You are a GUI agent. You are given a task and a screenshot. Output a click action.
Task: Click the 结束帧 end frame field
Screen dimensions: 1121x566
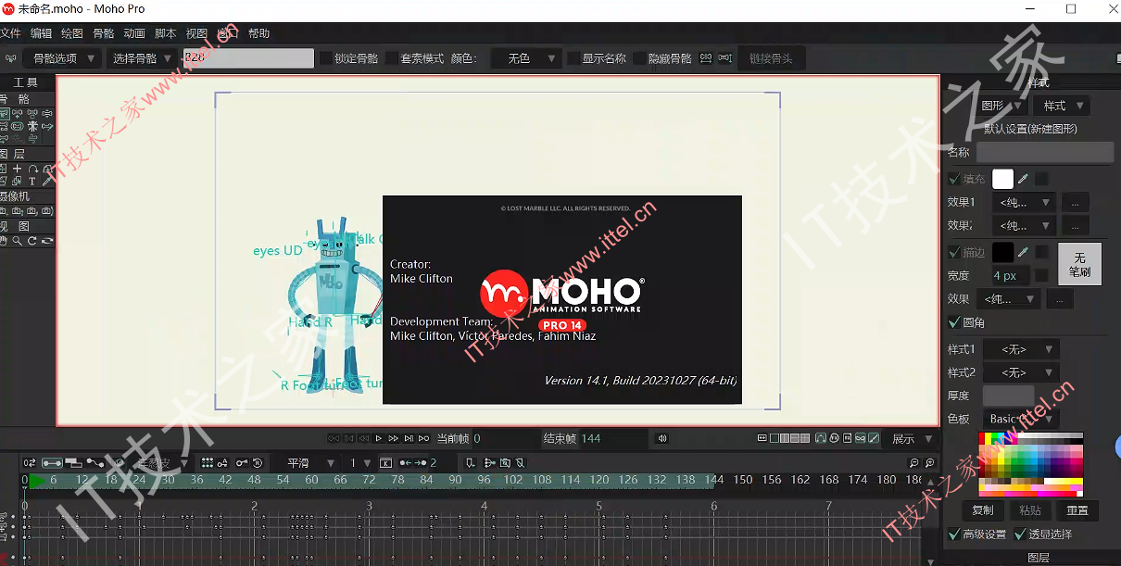click(x=614, y=438)
